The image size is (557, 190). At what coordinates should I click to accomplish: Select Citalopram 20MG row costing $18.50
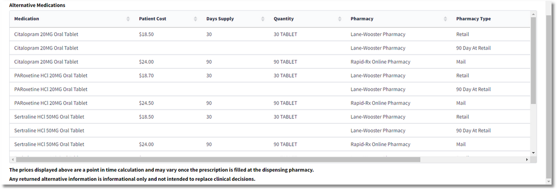270,35
